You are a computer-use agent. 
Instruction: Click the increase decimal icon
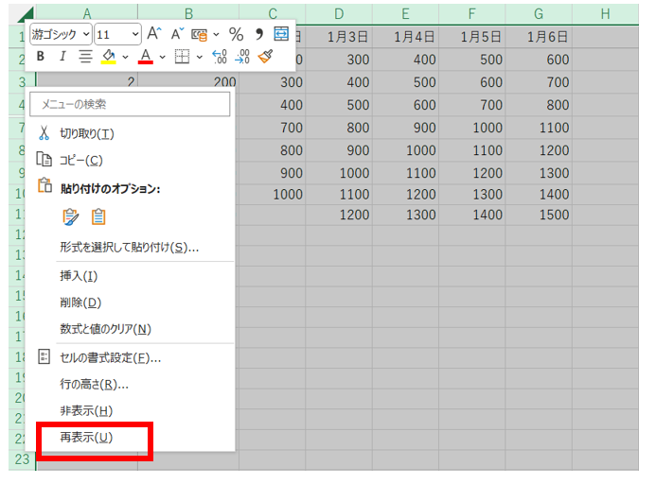[219, 57]
